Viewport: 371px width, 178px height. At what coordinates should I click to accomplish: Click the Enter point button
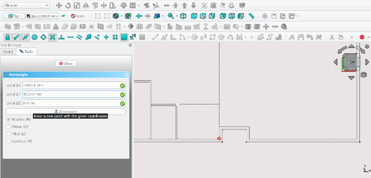click(x=66, y=112)
